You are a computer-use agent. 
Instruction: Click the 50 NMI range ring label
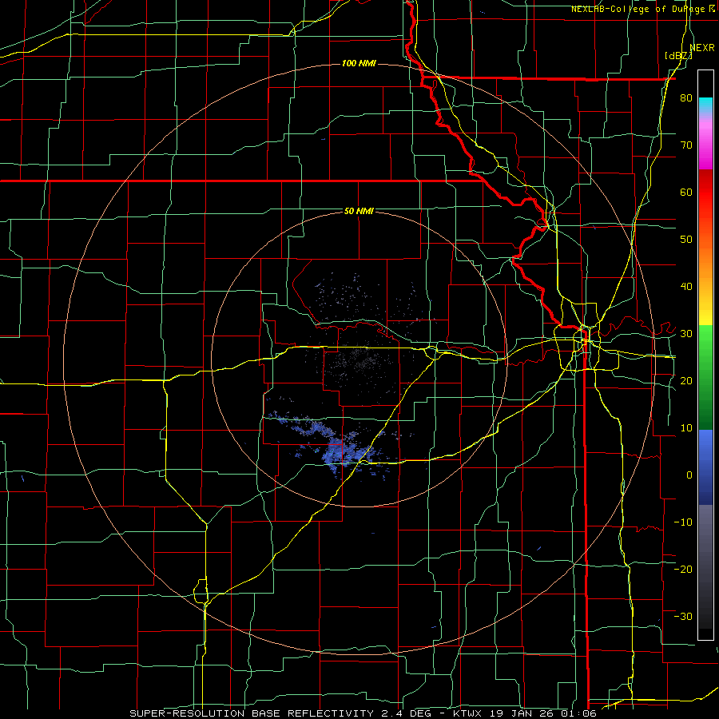359,211
